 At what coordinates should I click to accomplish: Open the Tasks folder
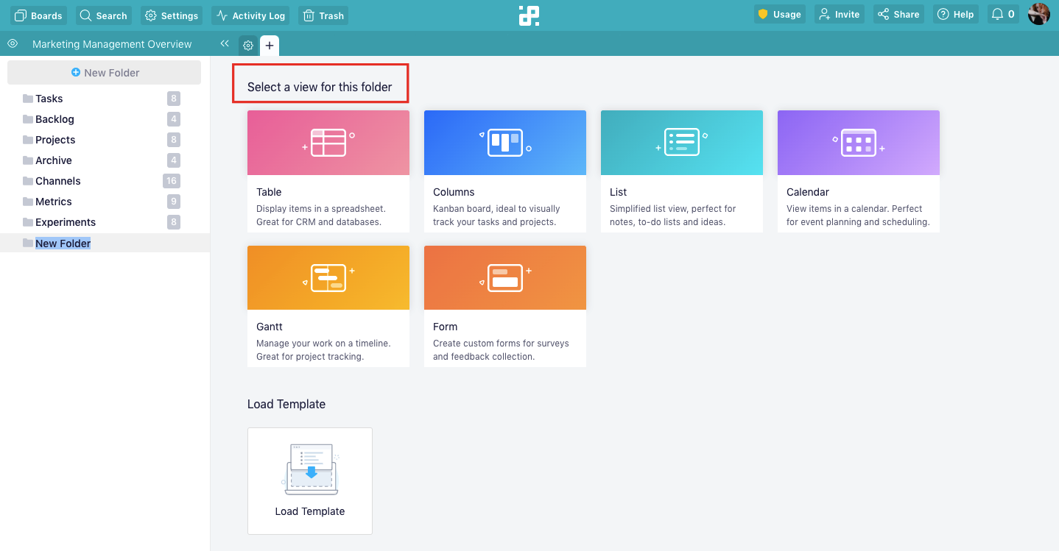pos(105,99)
